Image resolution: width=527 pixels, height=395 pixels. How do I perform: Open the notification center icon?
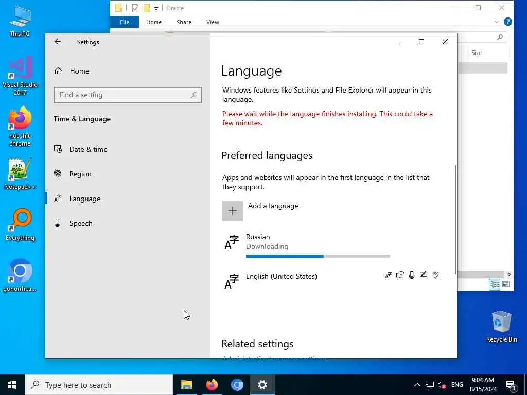click(511, 385)
